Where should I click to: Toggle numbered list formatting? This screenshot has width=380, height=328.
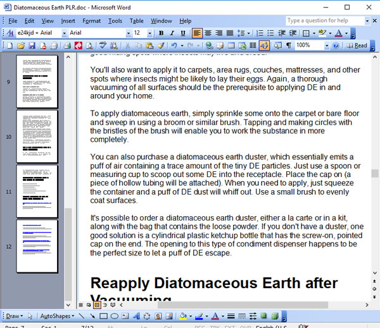260,33
